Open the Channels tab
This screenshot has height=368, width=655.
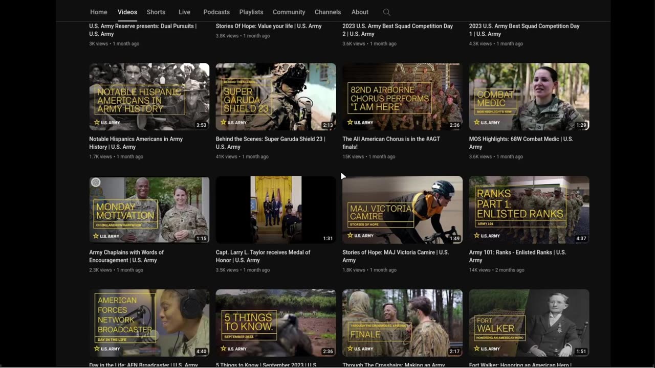[328, 12]
